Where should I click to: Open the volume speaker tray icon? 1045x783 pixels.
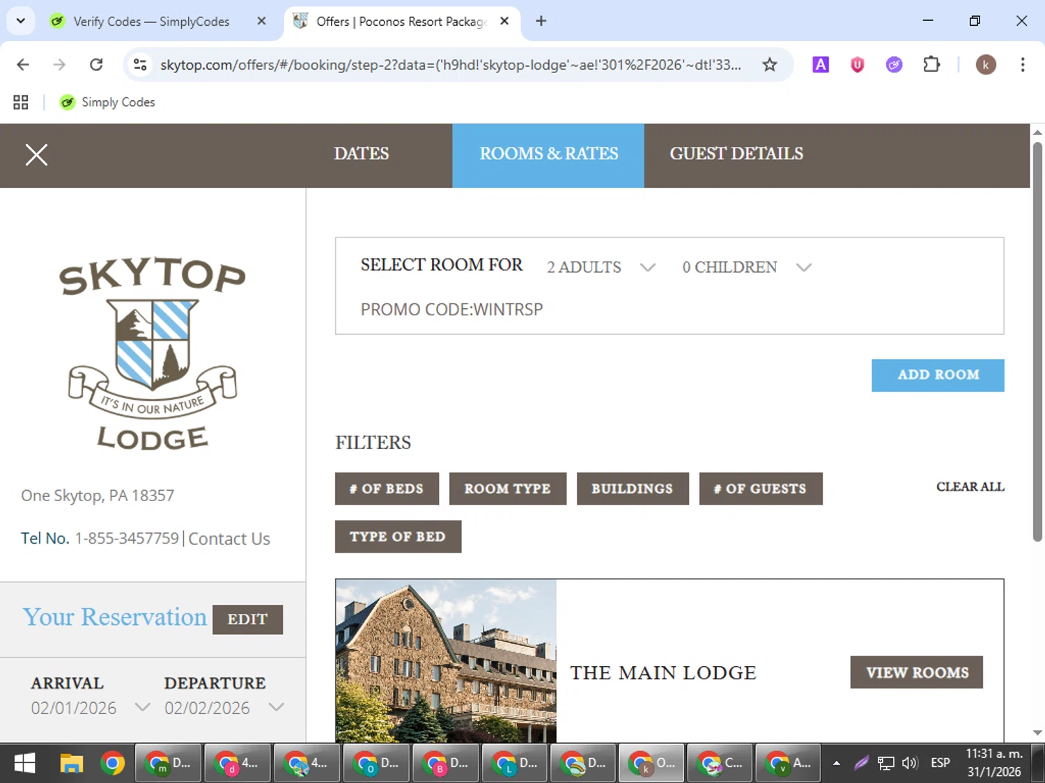910,764
